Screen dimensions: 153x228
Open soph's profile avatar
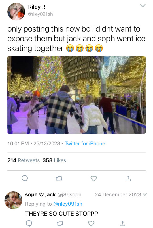(x=13, y=200)
